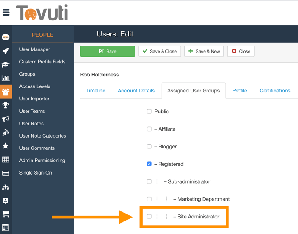
Task: Open the graduation cap section
Action: pos(6,65)
